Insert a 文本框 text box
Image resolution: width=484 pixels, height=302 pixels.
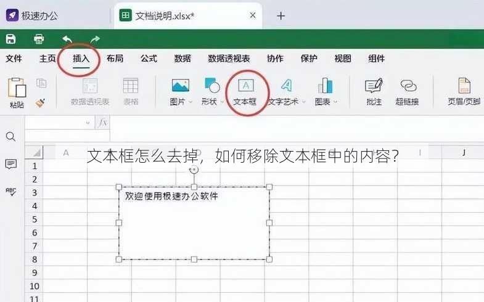click(x=245, y=92)
